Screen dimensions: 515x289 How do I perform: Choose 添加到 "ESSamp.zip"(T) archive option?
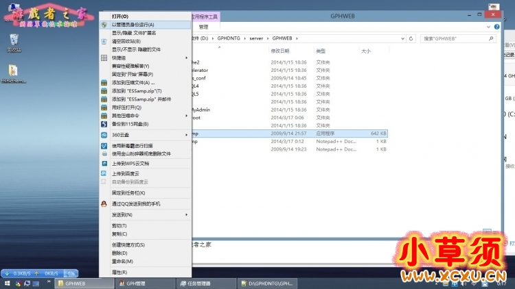[x=136, y=90]
